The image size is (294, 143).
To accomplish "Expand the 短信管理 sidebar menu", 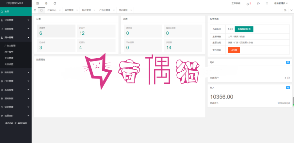I will [x=16, y=107].
